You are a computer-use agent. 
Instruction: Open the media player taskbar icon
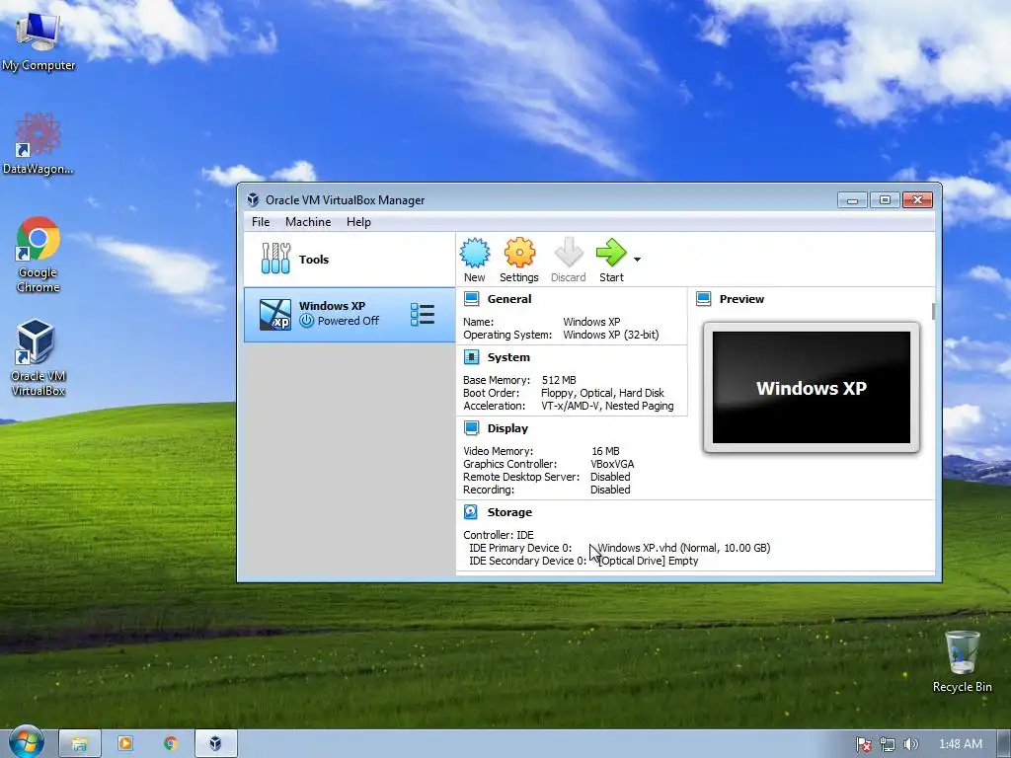point(125,744)
